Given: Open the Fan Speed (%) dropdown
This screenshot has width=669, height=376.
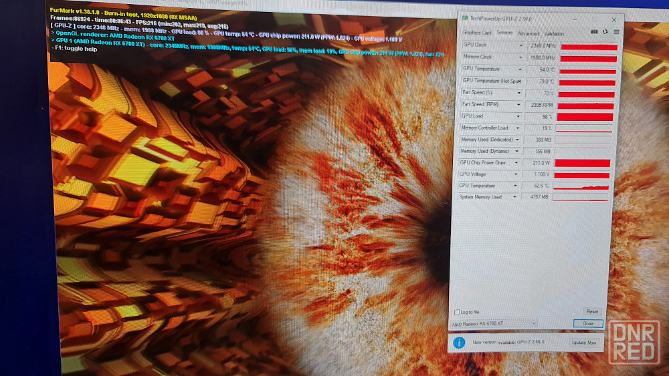Looking at the screenshot, I should click(x=519, y=93).
